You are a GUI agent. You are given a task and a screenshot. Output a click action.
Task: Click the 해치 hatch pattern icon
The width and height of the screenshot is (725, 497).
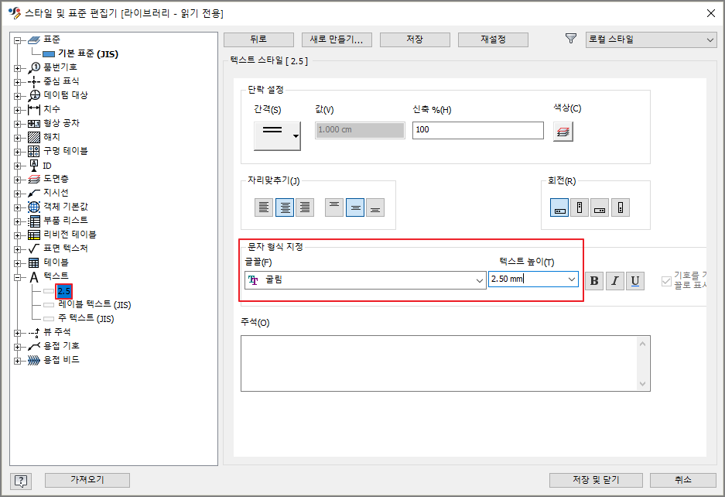point(34,138)
